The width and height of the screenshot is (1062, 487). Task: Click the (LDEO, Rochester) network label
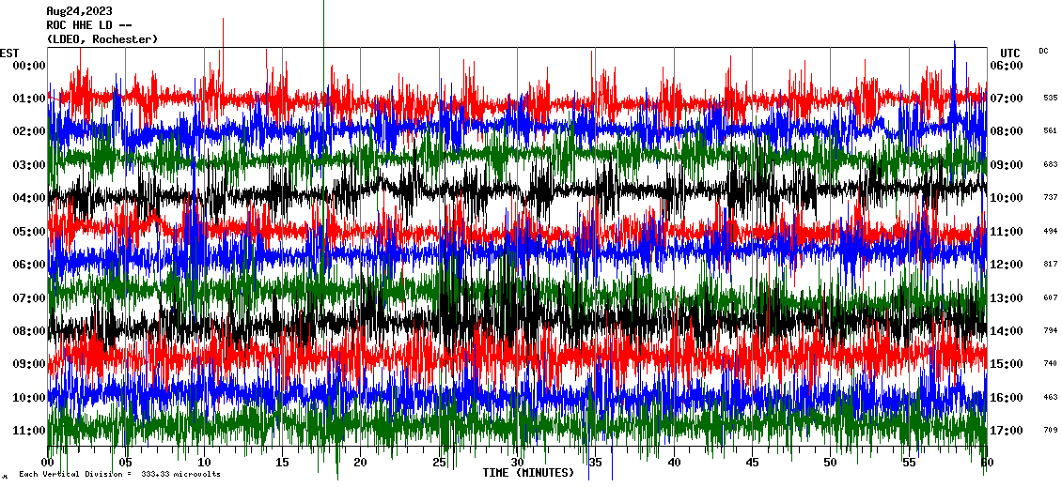(x=102, y=39)
